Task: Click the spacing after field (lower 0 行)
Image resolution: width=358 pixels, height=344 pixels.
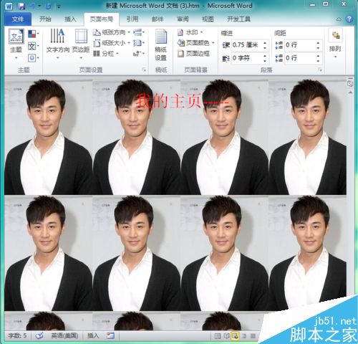Action: pos(299,58)
